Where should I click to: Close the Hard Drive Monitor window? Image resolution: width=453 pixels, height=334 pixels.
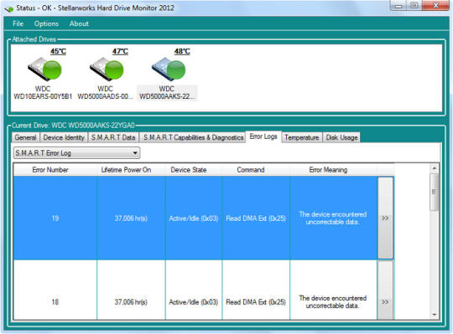pos(435,6)
